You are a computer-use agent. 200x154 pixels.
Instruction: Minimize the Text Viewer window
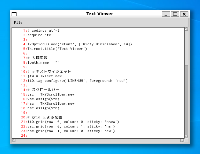click(166, 14)
